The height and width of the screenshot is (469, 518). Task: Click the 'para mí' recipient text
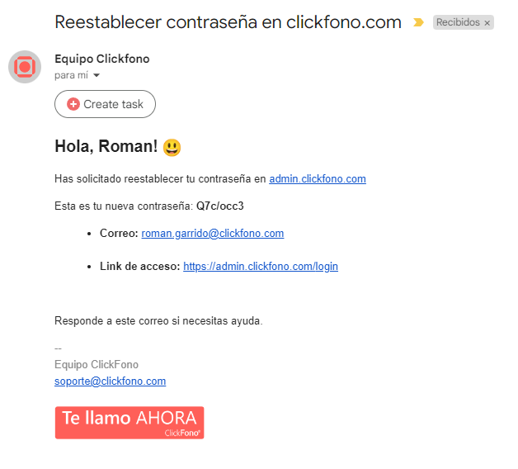tap(72, 75)
